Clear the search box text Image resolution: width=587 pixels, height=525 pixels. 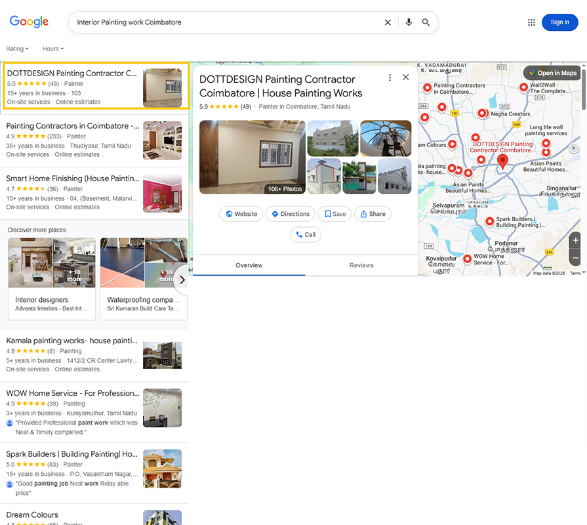(x=388, y=22)
